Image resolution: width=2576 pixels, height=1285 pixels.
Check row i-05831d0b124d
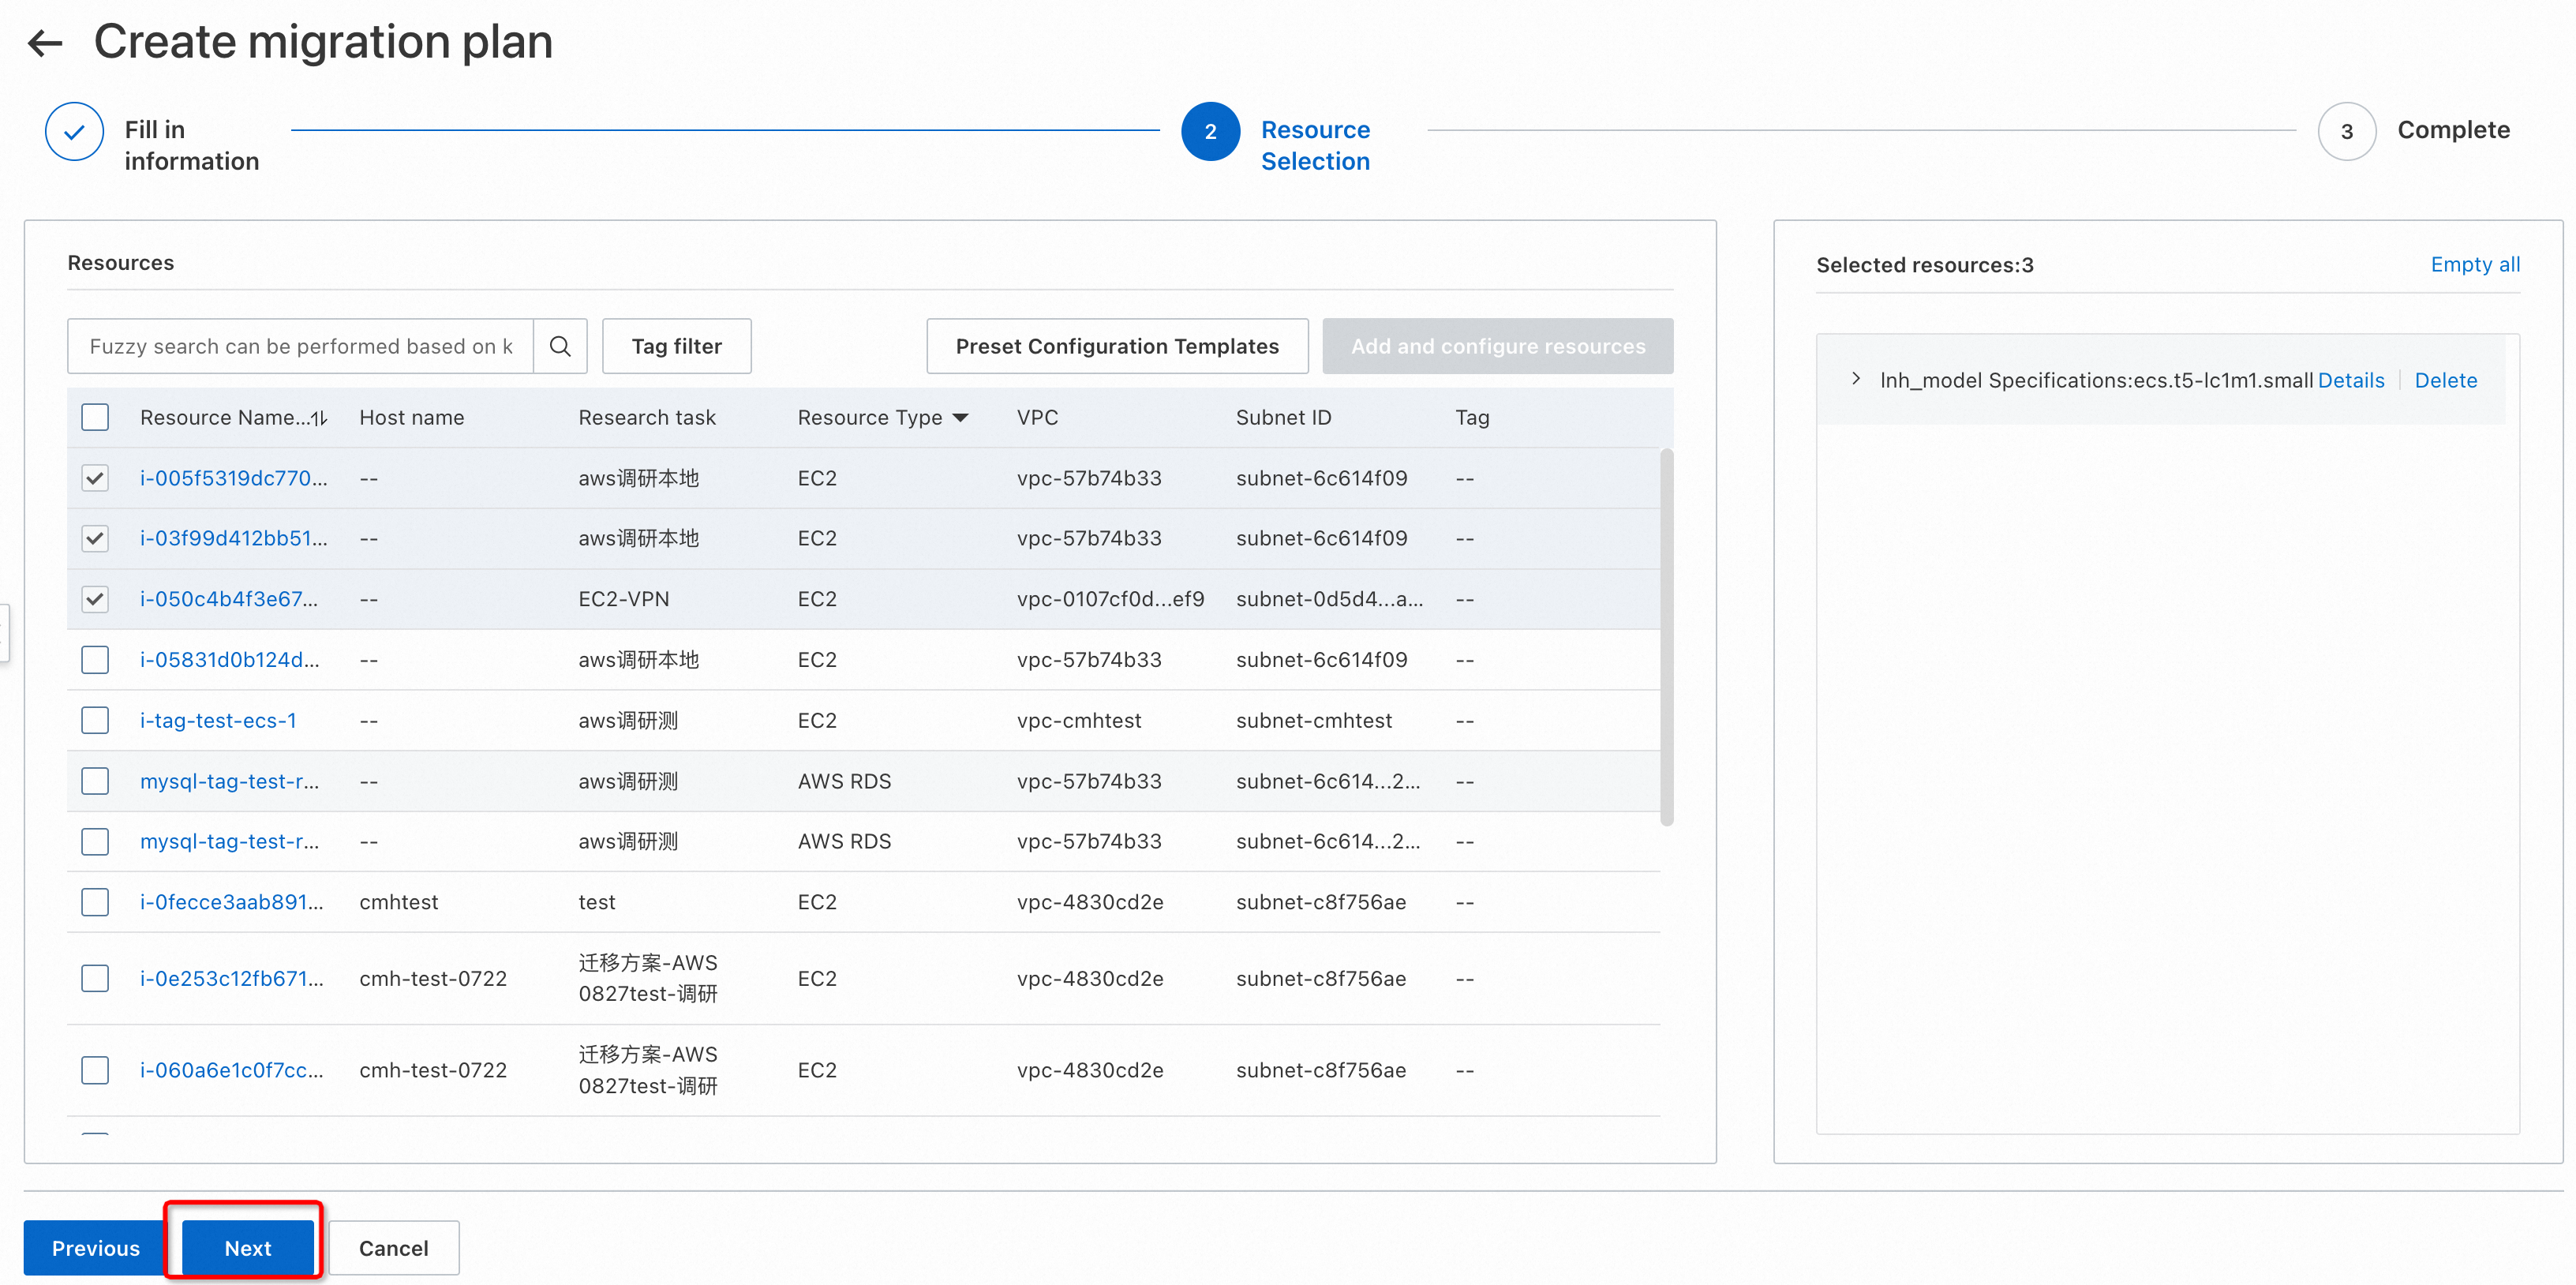click(95, 660)
